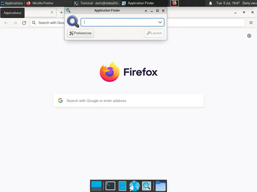
Task: Click the clock showing Tue 5 Jul, 19:47
Action: 228,3
